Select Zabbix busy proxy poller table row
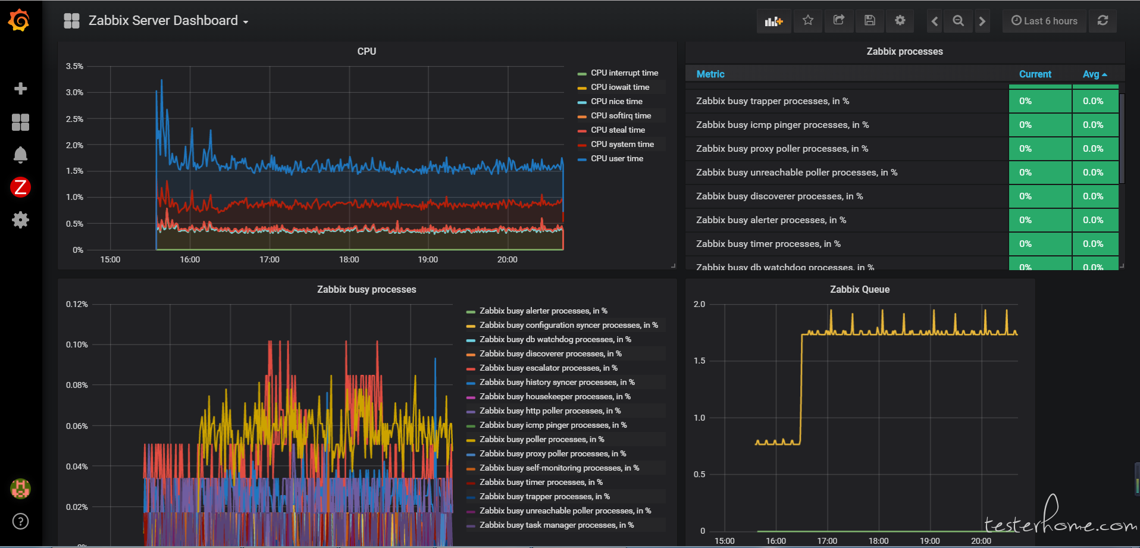 pos(902,149)
